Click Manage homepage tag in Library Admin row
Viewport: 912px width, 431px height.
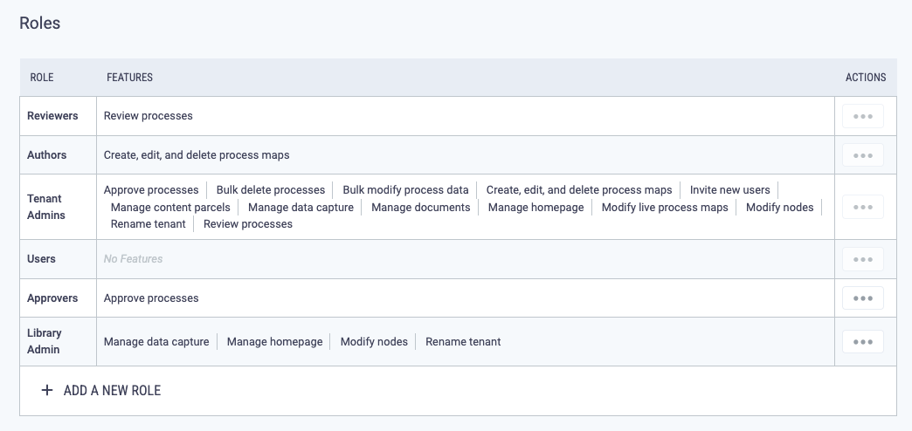pos(274,341)
